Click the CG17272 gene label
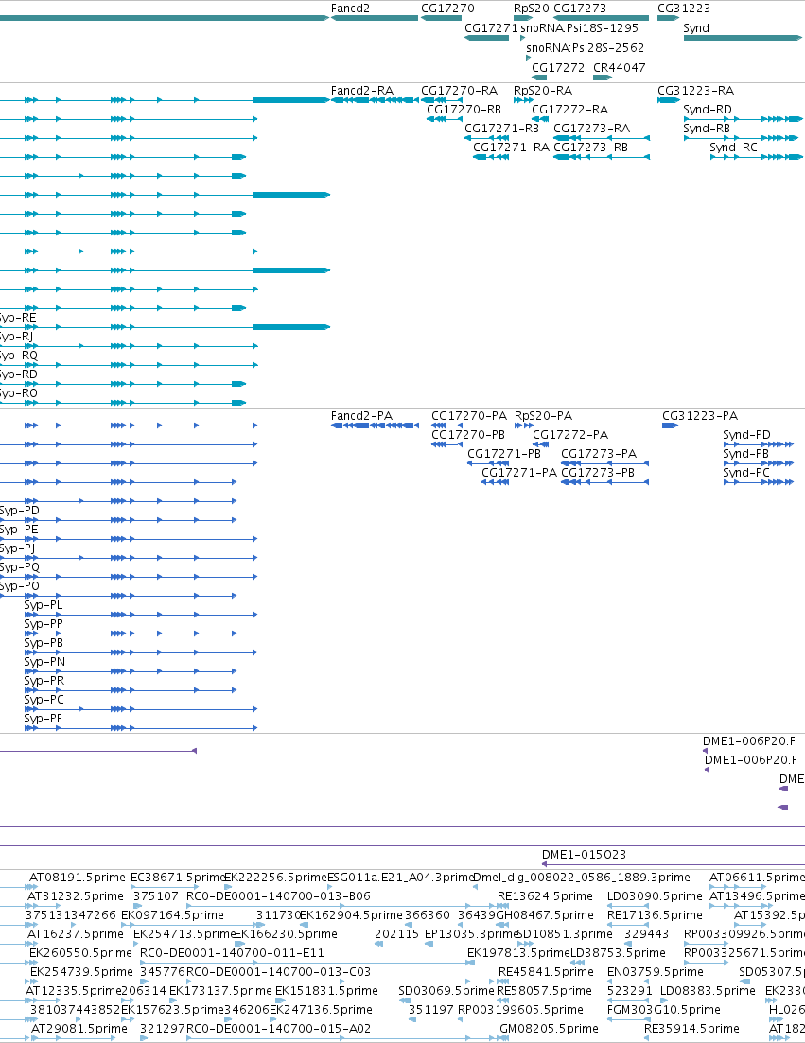This screenshot has width=805, height=1043. [558, 67]
